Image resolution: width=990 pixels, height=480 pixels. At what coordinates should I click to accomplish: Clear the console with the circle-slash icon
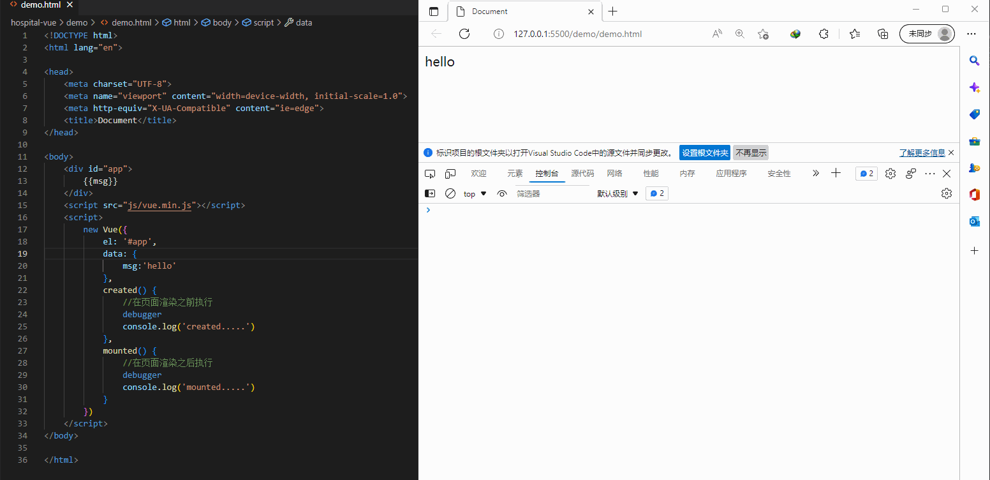point(450,193)
